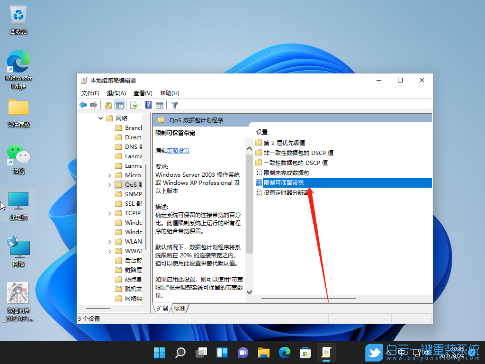Open help using the blue question mark icon

pyautogui.click(x=148, y=105)
